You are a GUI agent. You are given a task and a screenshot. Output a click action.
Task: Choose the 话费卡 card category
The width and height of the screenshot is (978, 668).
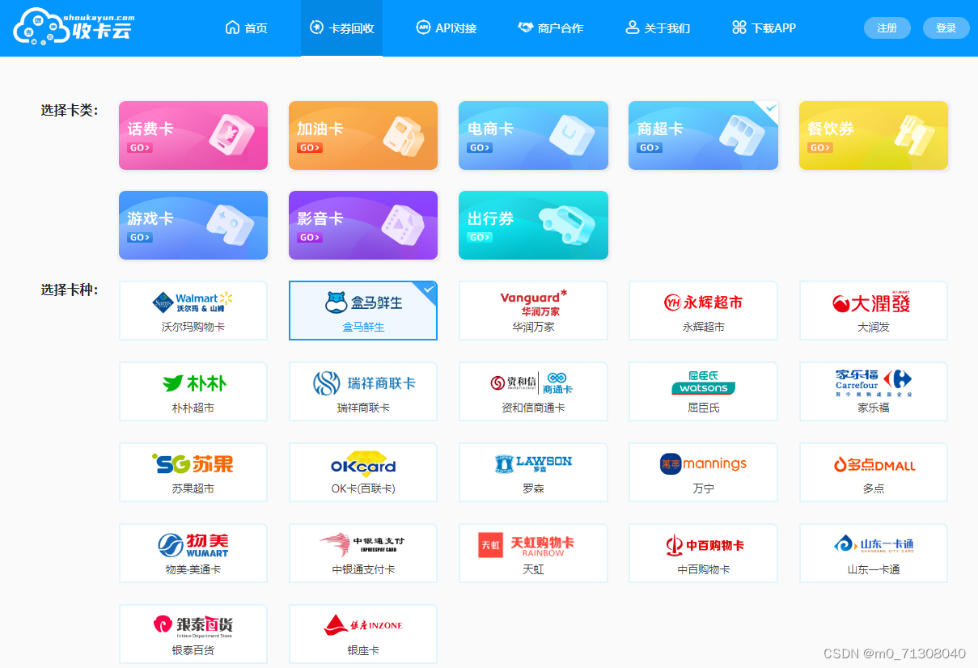click(x=193, y=135)
